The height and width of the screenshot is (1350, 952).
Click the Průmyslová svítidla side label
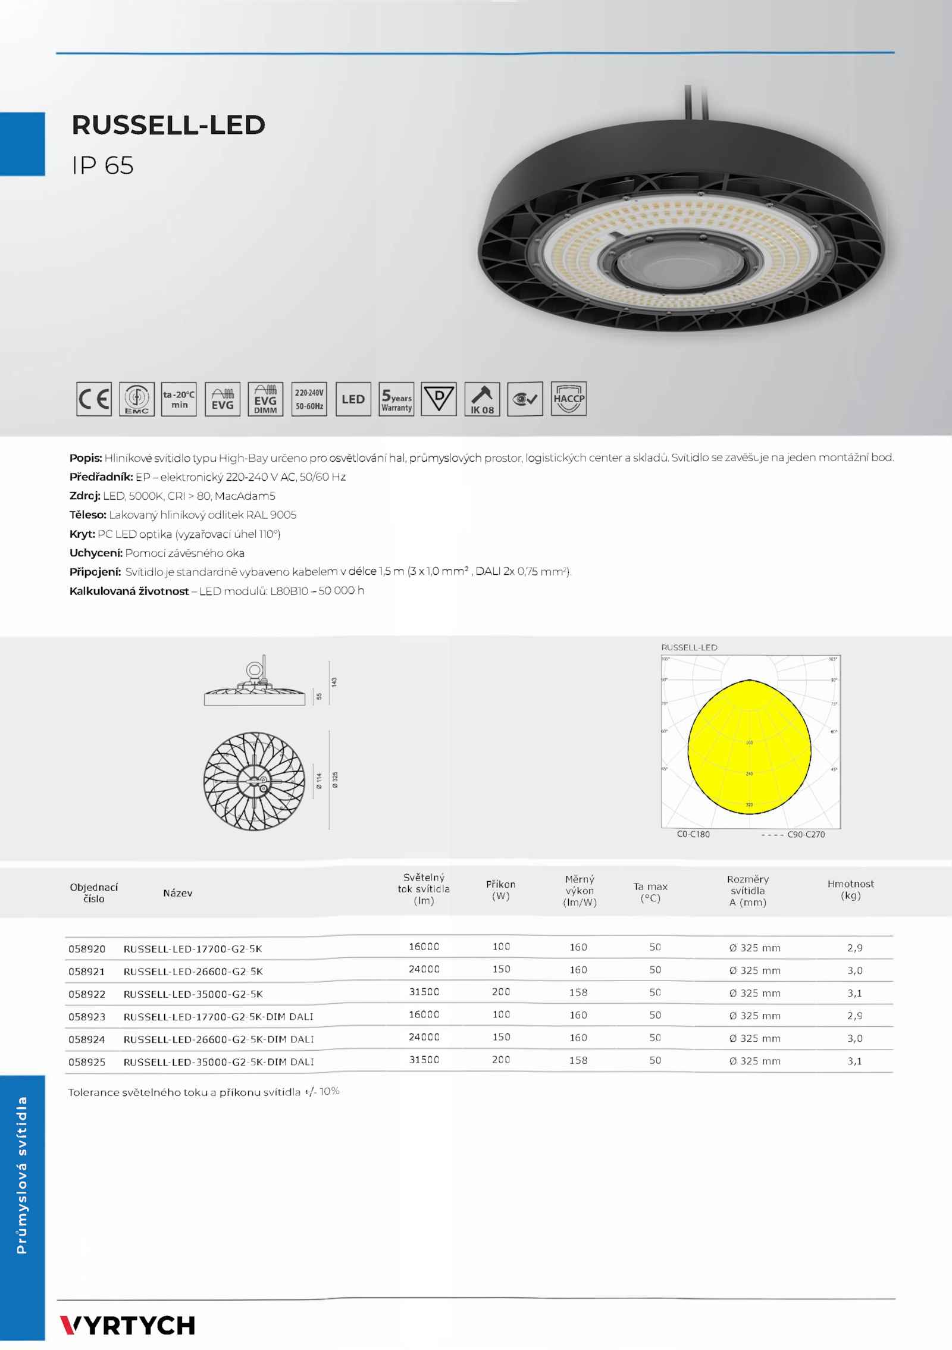point(22,1176)
